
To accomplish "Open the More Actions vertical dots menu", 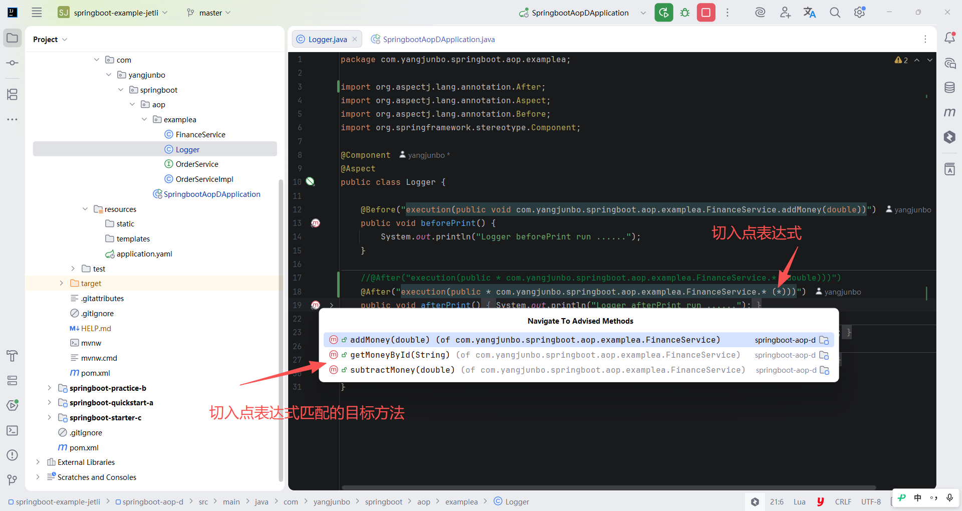I will point(728,13).
